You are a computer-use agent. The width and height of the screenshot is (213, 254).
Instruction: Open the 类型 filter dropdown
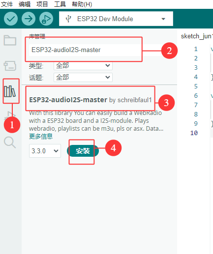[83, 65]
